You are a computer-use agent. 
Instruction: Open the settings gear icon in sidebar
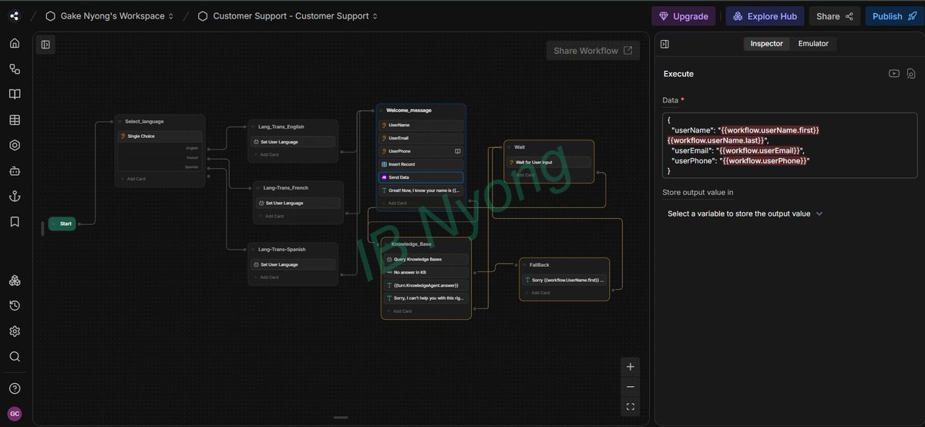pos(15,331)
